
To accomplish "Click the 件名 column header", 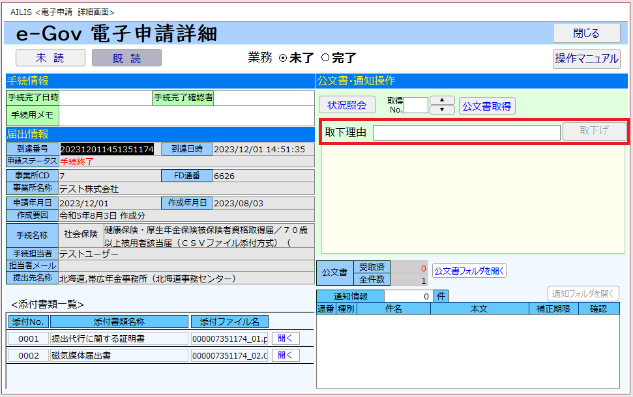I will [x=393, y=309].
